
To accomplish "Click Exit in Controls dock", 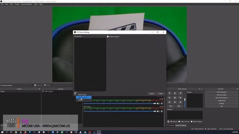I will click(x=221, y=106).
